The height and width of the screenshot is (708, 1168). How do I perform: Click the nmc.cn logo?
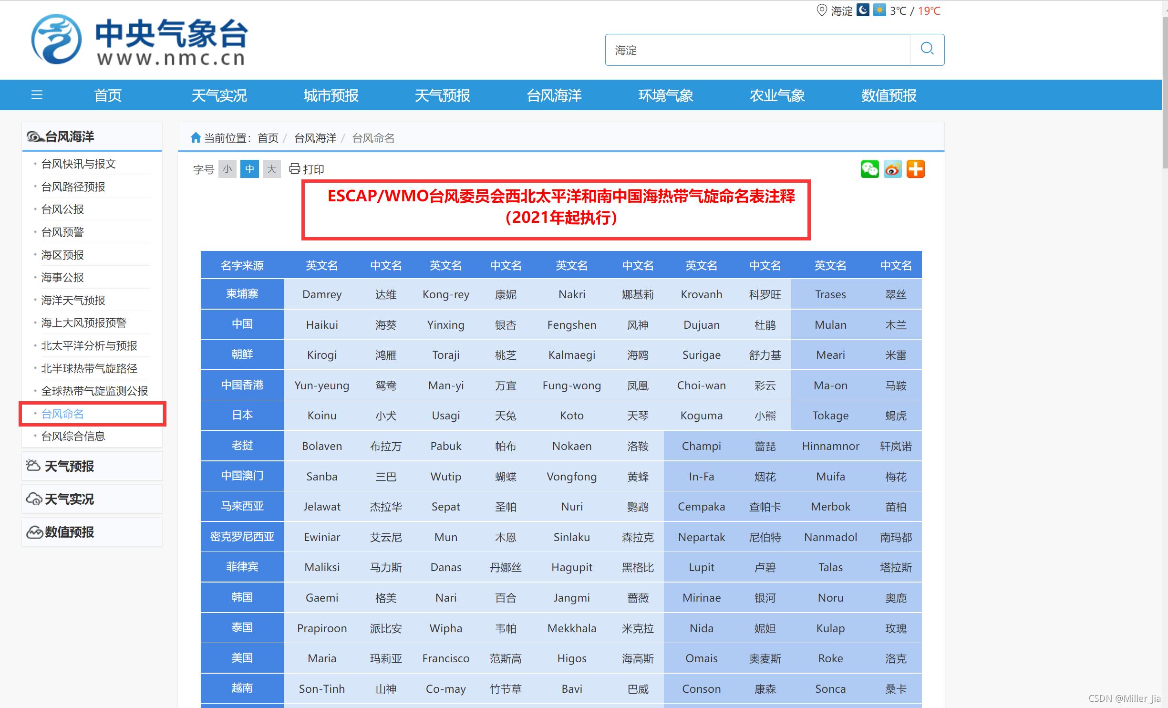coord(139,40)
